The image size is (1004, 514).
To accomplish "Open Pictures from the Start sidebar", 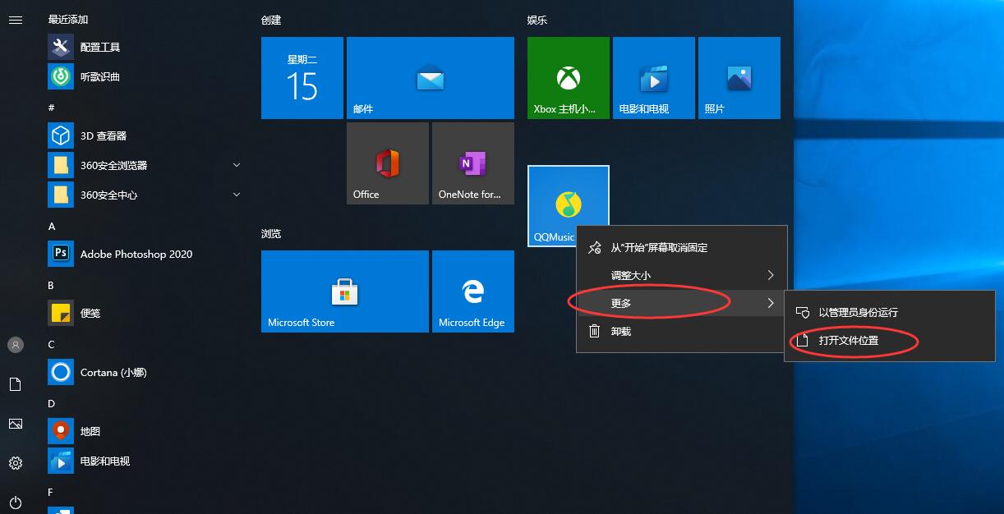I will coord(16,424).
